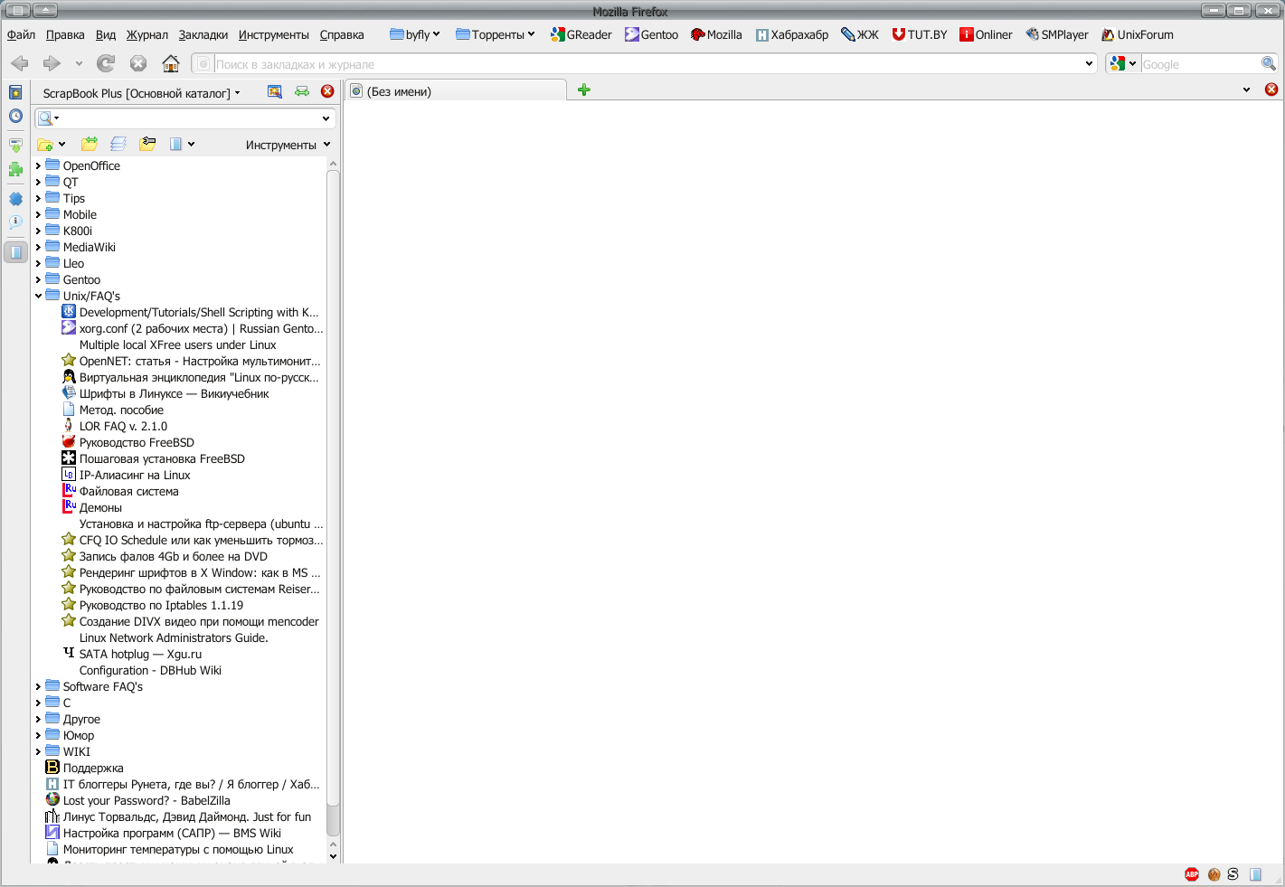The height and width of the screenshot is (887, 1285).
Task: Open the ScrapBook Plus catalog title dropdown
Action: 142,93
